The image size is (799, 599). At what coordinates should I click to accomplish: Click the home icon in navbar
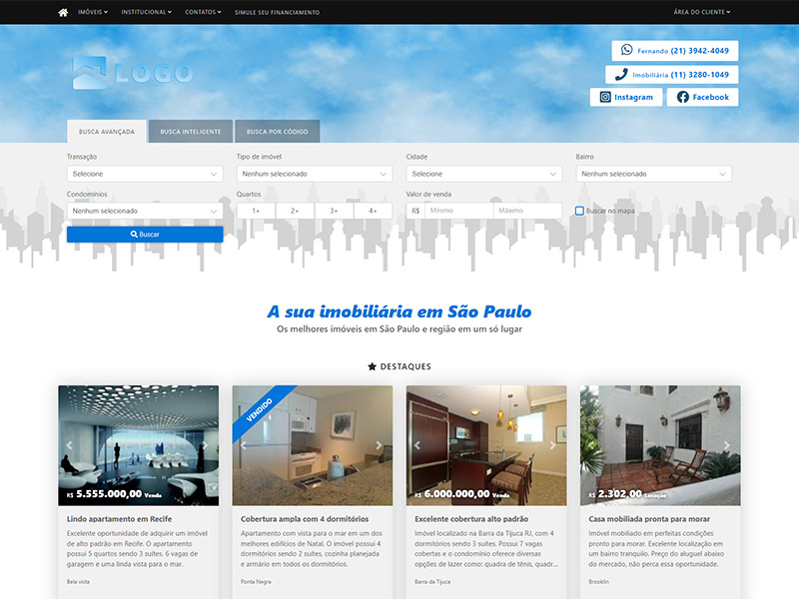click(x=63, y=12)
